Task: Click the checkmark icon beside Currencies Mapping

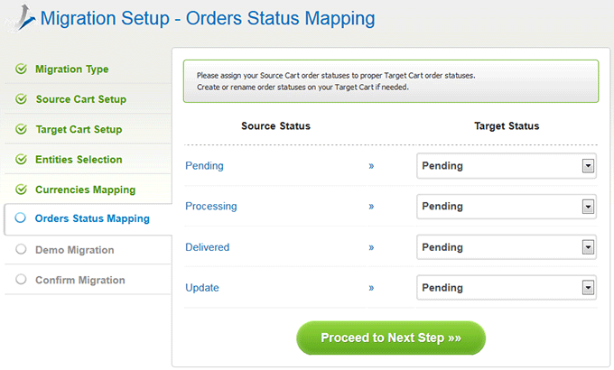Action: click(21, 190)
